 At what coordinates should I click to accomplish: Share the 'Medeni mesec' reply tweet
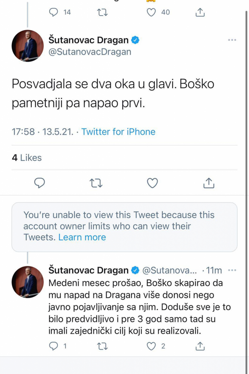[x=200, y=346]
